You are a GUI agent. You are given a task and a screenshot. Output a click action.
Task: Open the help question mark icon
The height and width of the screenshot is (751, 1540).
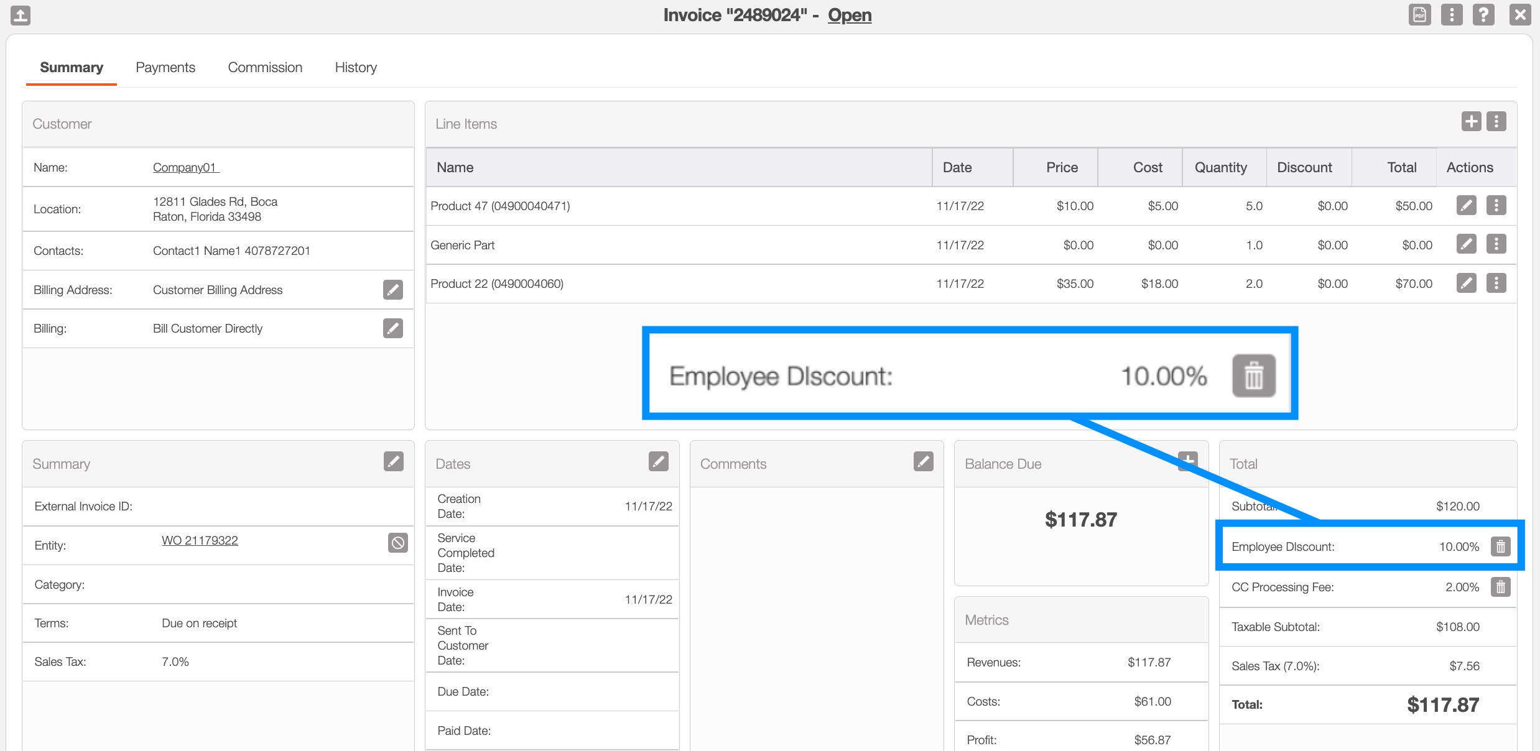click(x=1483, y=14)
